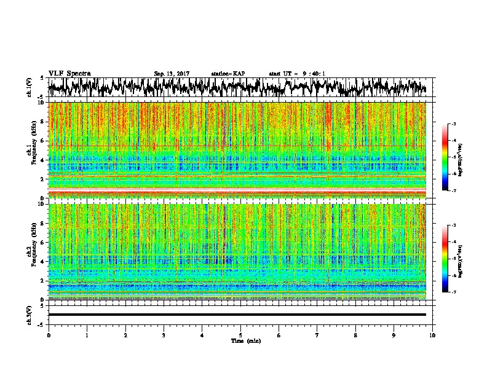The width and height of the screenshot is (487, 376).
Task: Select the ch.1 "Frequency (kHz)" axis label
Action: click(x=34, y=143)
